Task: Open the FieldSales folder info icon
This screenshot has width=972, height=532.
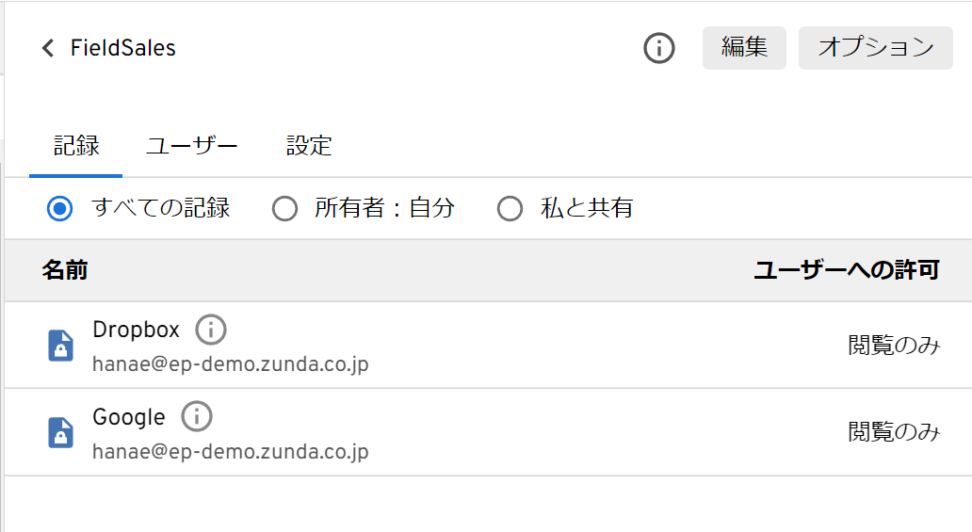Action: [658, 48]
